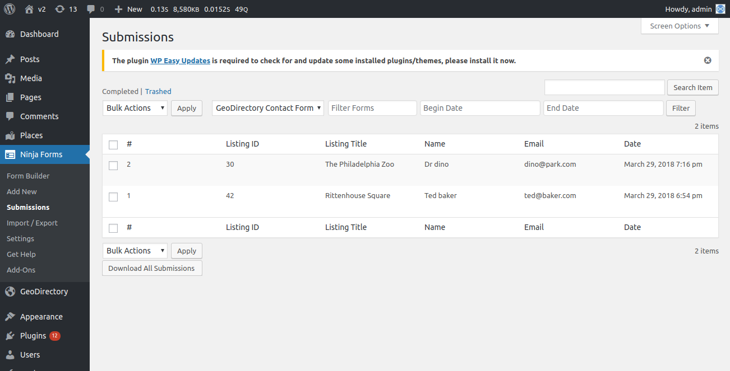Open the updates icon showing 13
The height and width of the screenshot is (371, 730).
[x=60, y=9]
